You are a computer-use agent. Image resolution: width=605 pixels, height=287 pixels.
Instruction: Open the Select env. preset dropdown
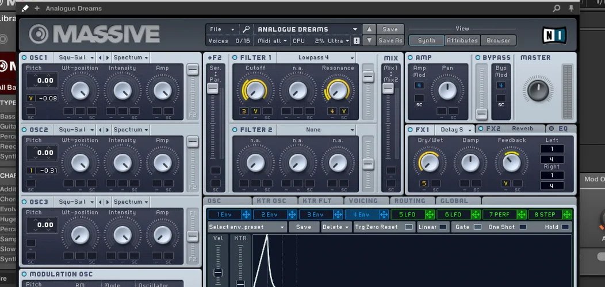(x=247, y=227)
